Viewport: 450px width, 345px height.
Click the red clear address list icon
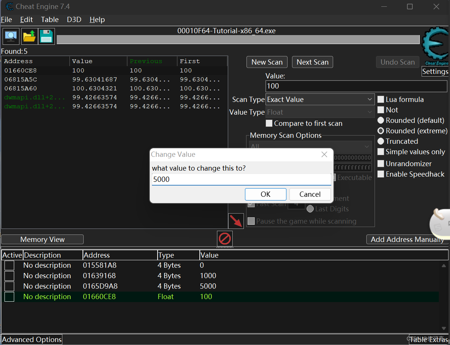[x=225, y=238]
